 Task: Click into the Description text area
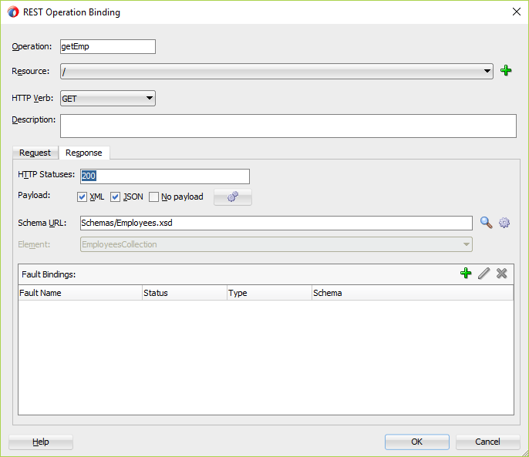point(288,126)
